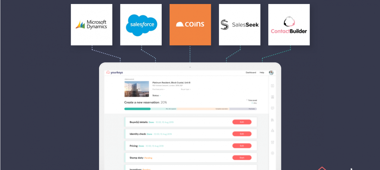Select 'Platinum Resident, Block Crystal, Unit 8' title
The image size is (380, 170).
(171, 83)
